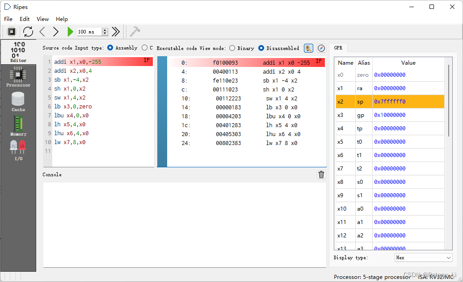Click source line 'sb x1,-4,x2'
The image size is (463, 282).
tap(71, 79)
